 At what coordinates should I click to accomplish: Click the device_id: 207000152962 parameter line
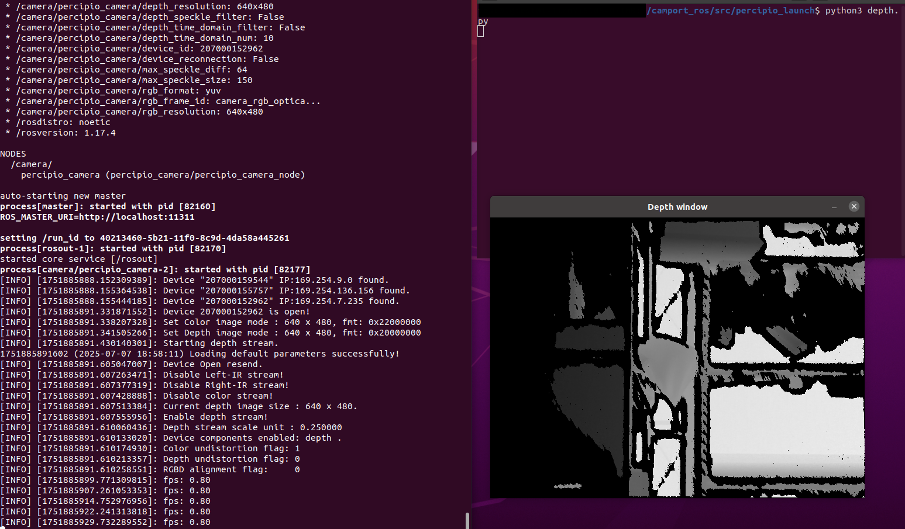[134, 49]
